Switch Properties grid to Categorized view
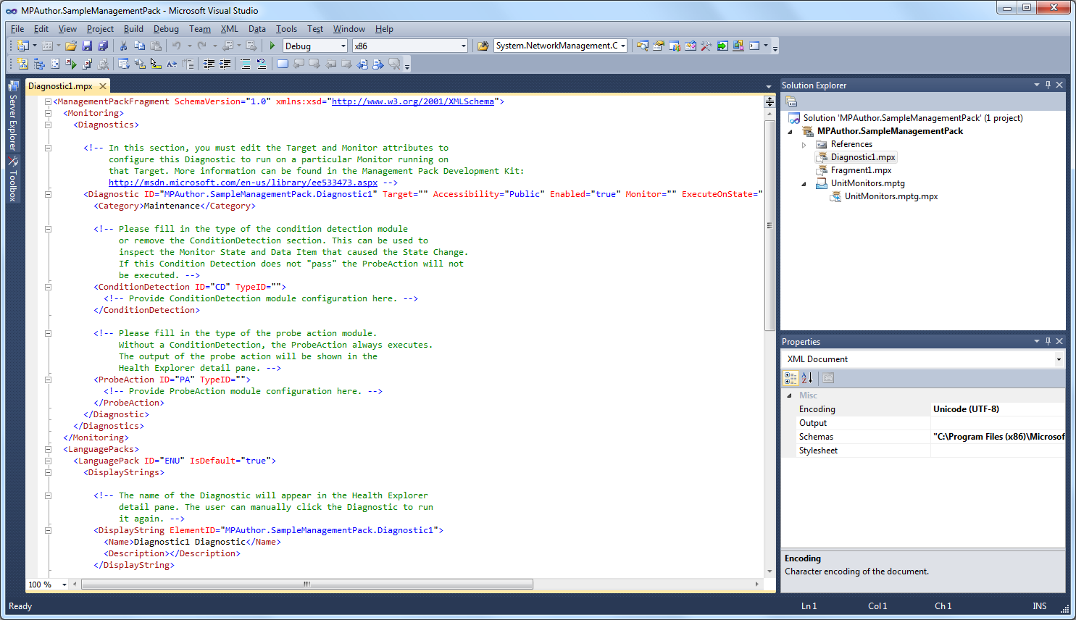 pos(791,378)
